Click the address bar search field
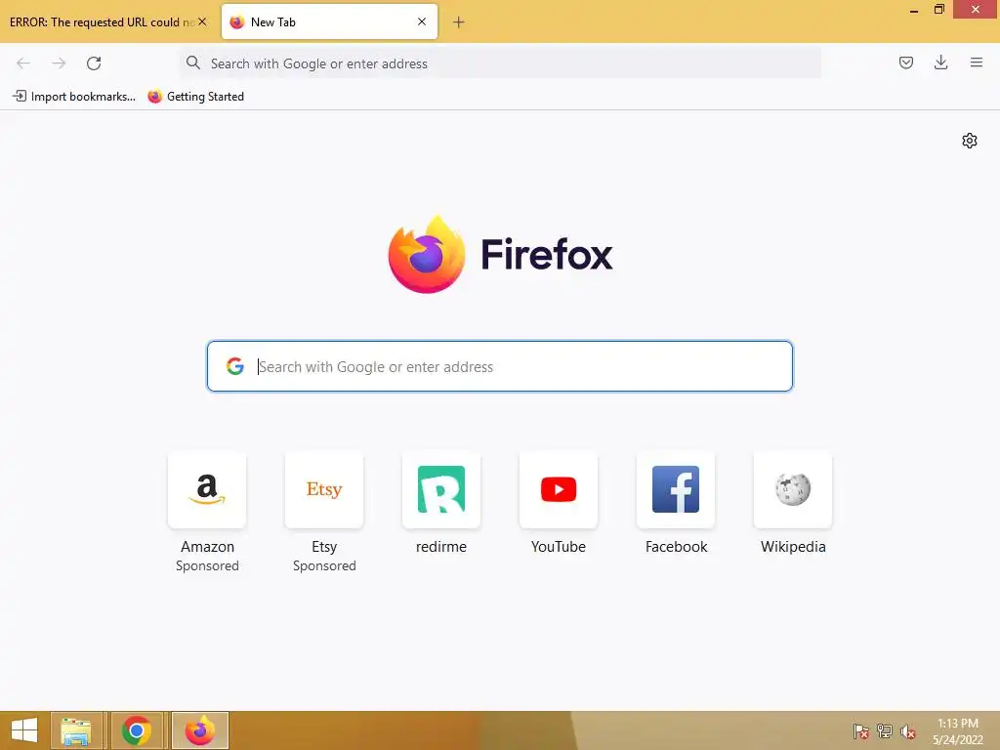 500,63
